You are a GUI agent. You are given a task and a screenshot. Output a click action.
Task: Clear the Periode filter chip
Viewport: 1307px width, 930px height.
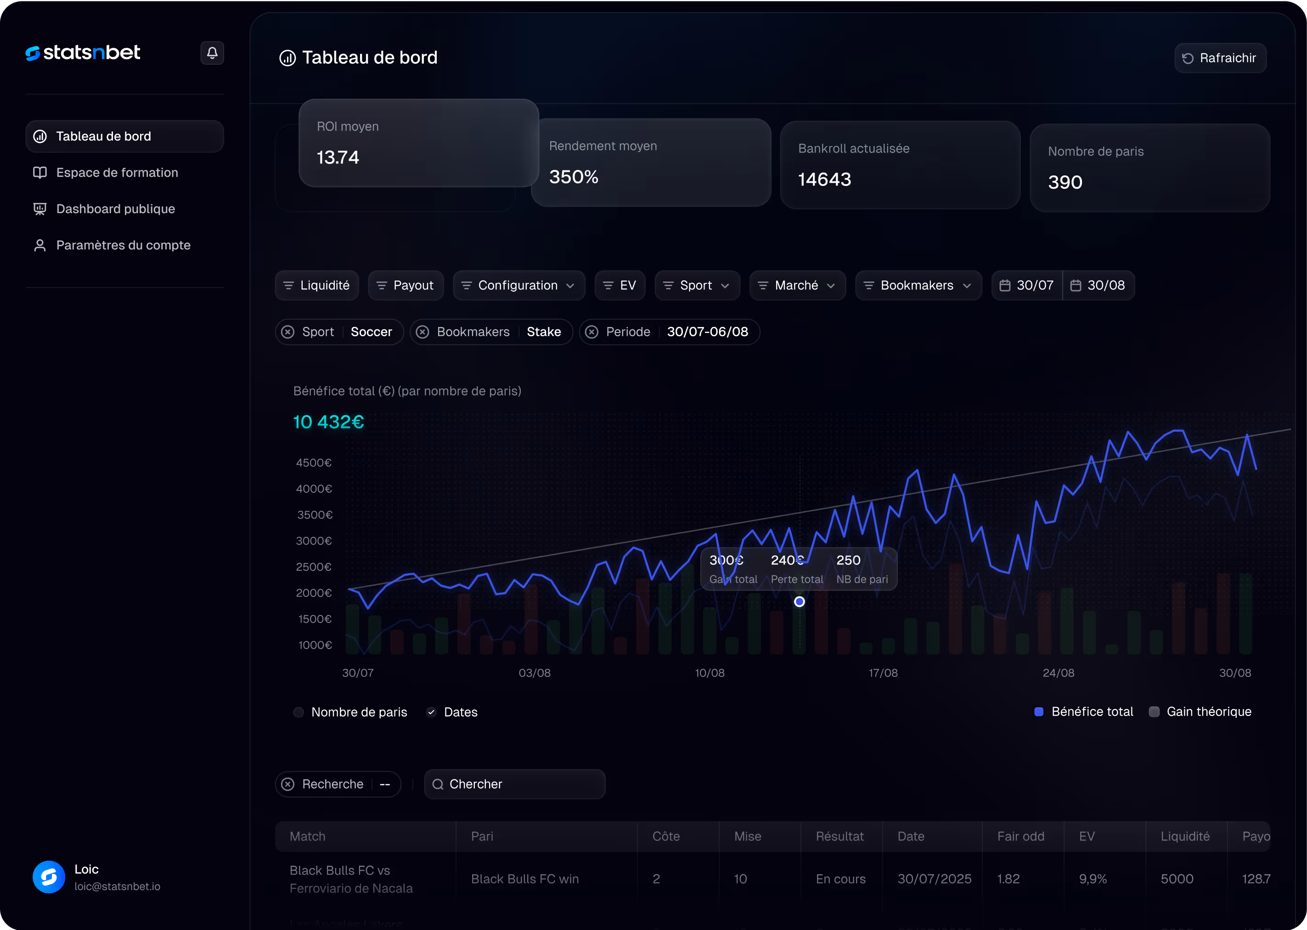[x=592, y=332]
